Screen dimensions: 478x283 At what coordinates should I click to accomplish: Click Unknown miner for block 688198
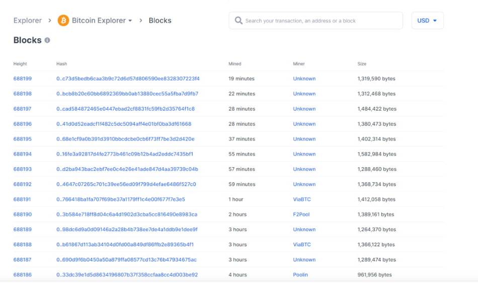tap(304, 94)
